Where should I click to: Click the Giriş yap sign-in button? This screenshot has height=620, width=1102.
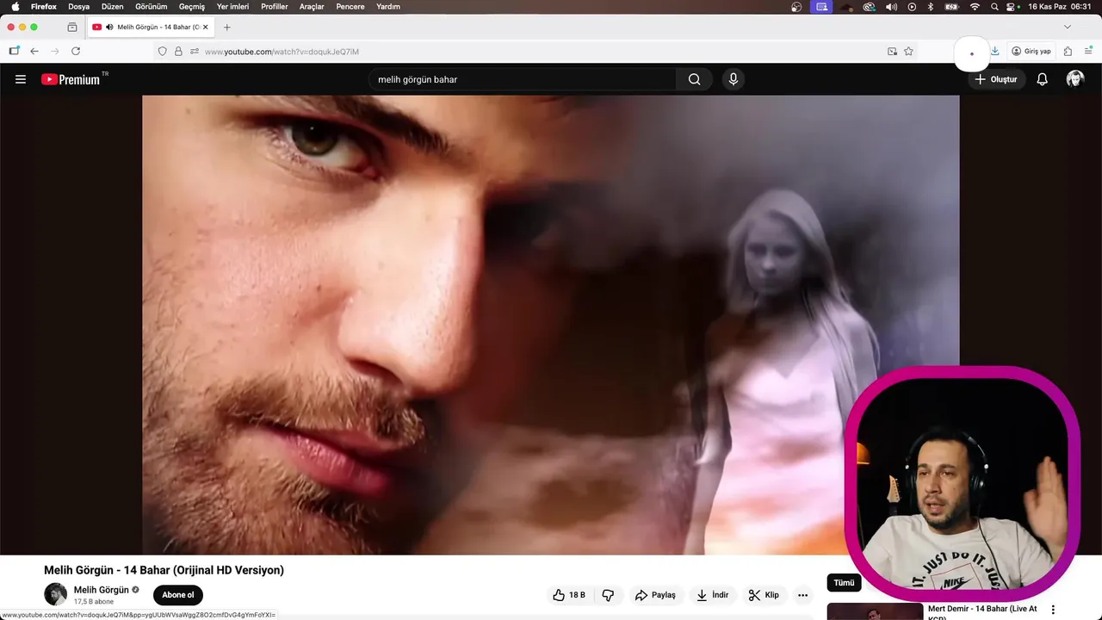1031,52
